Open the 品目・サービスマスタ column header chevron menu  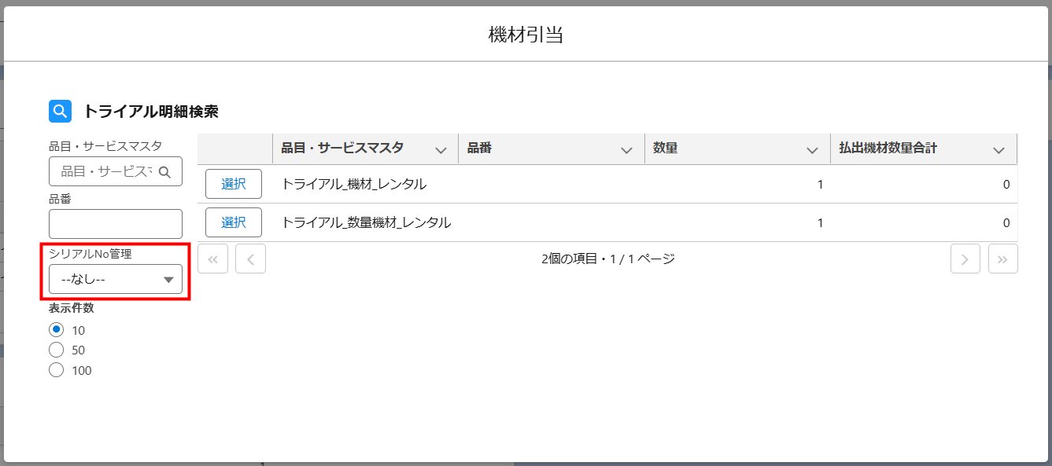[441, 149]
